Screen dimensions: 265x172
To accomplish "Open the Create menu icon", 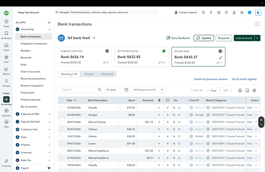I will (6, 21).
